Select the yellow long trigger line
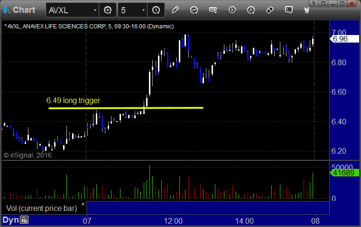Viewport: 361px width, 227px height. pos(126,108)
